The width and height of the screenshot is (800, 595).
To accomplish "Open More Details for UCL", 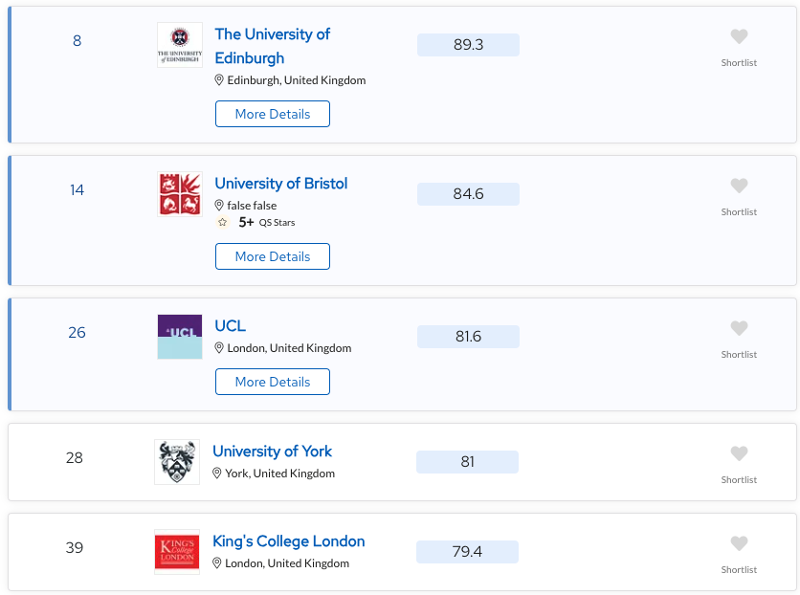I will coord(273,382).
